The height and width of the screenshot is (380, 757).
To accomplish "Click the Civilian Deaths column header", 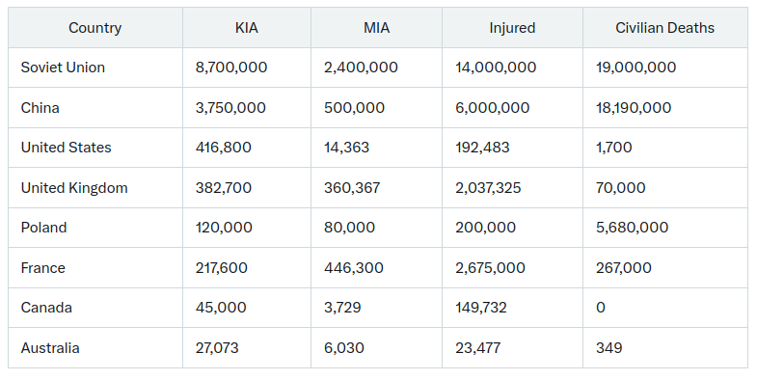I will 664,28.
